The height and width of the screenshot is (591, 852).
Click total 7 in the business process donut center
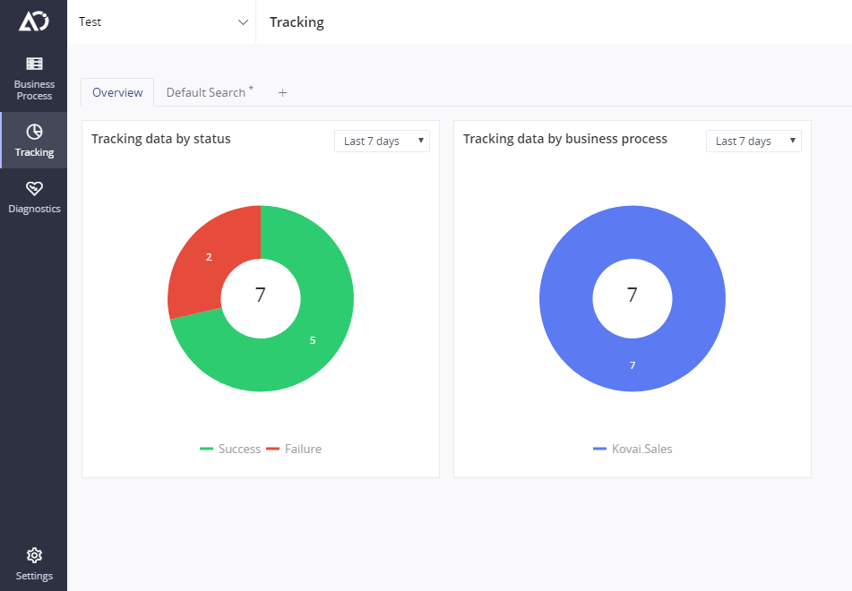[x=632, y=295]
